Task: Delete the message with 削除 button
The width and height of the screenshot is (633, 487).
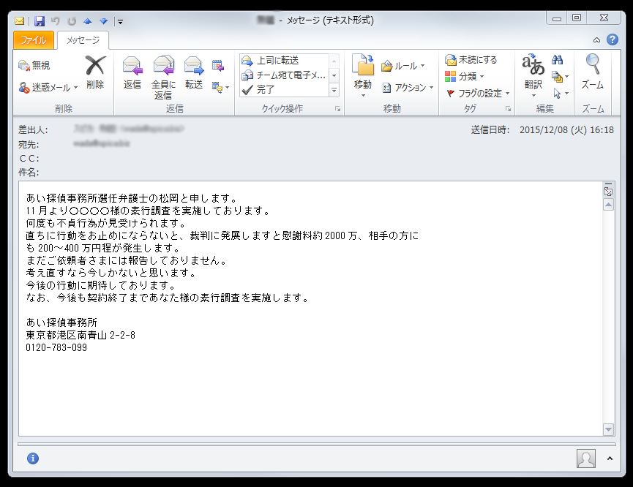Action: tap(95, 73)
